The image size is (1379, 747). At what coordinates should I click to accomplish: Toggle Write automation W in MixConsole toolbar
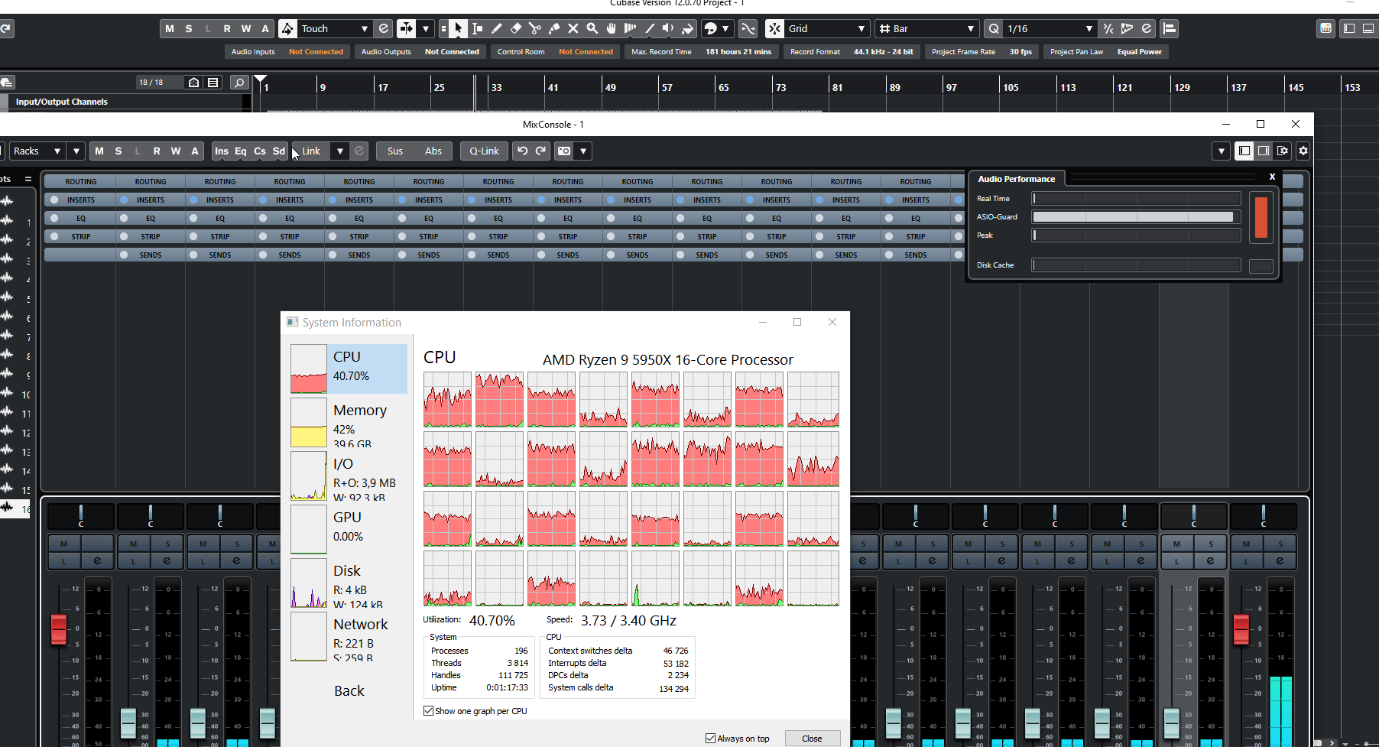[176, 151]
